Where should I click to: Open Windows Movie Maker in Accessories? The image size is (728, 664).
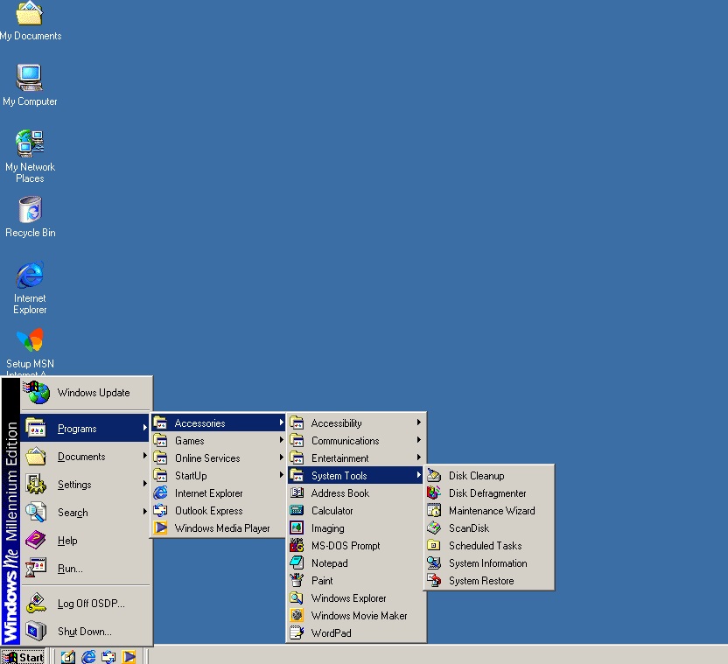tap(359, 616)
